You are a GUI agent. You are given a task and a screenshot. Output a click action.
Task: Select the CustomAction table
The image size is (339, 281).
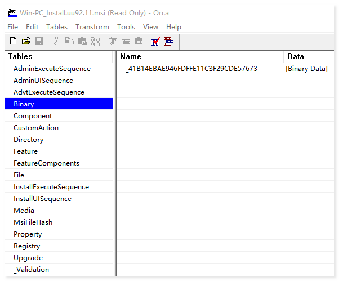pos(36,128)
